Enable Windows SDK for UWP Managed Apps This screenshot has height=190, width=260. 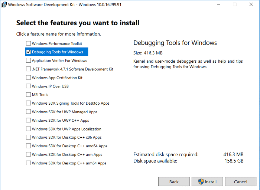[x=29, y=112]
